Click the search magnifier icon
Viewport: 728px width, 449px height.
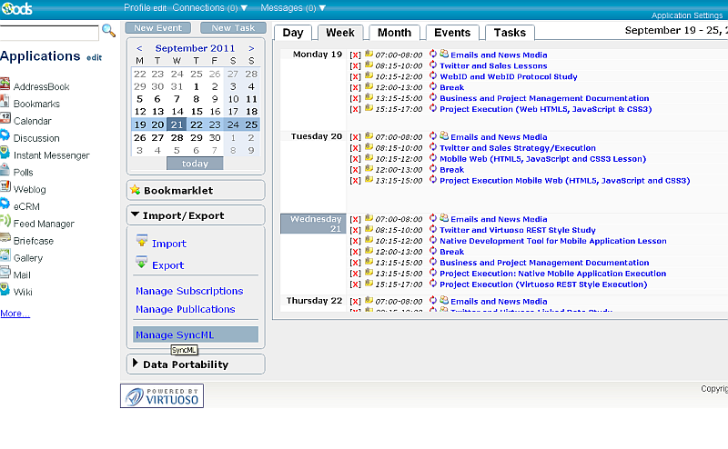108,30
